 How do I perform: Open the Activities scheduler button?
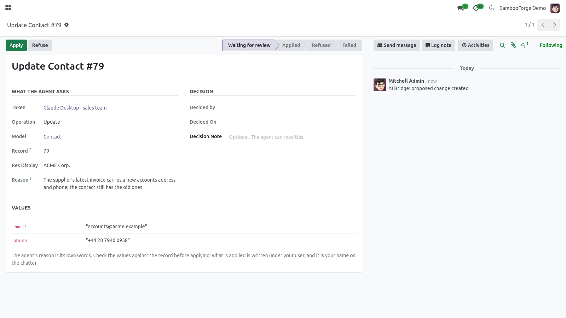coord(475,45)
